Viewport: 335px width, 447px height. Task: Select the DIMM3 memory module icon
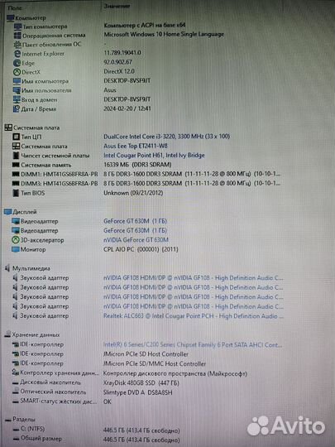pos(16,183)
